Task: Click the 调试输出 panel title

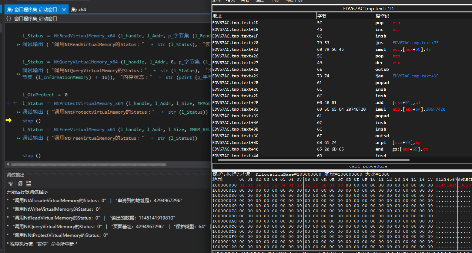Action: click(x=15, y=175)
